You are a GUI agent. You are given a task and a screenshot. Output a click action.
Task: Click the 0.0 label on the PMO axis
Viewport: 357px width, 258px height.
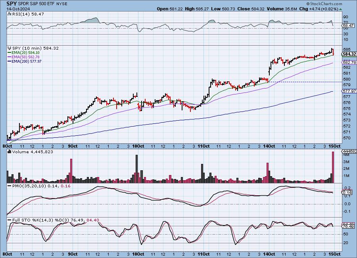pyautogui.click(x=347, y=204)
